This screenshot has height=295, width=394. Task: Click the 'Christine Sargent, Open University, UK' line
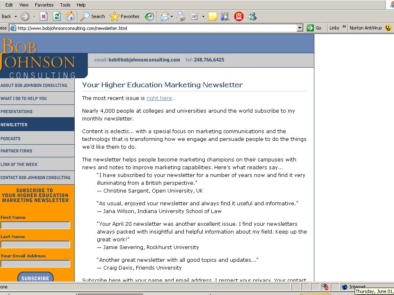(150, 191)
